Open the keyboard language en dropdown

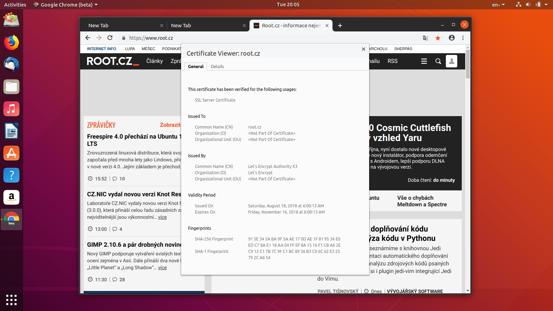498,5
